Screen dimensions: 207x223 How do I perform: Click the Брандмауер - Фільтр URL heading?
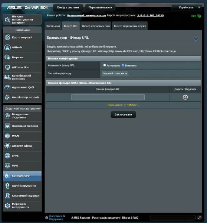tap(68, 38)
